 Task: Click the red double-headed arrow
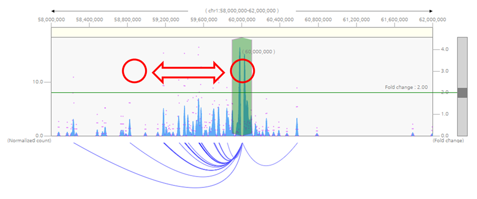tap(188, 72)
